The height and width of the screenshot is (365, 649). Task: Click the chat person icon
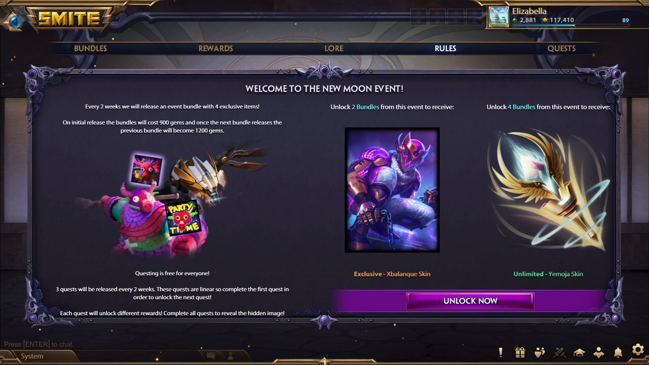click(230, 356)
